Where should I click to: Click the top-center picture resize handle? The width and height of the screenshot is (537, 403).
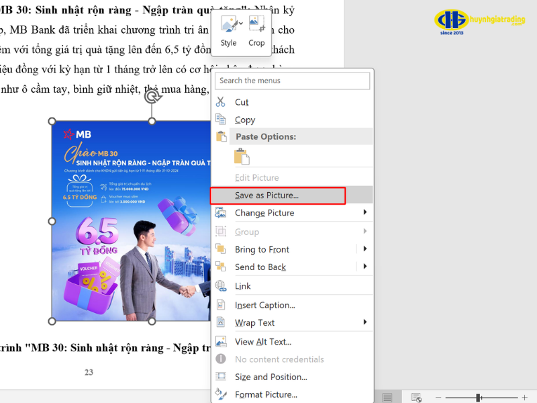pos(152,121)
